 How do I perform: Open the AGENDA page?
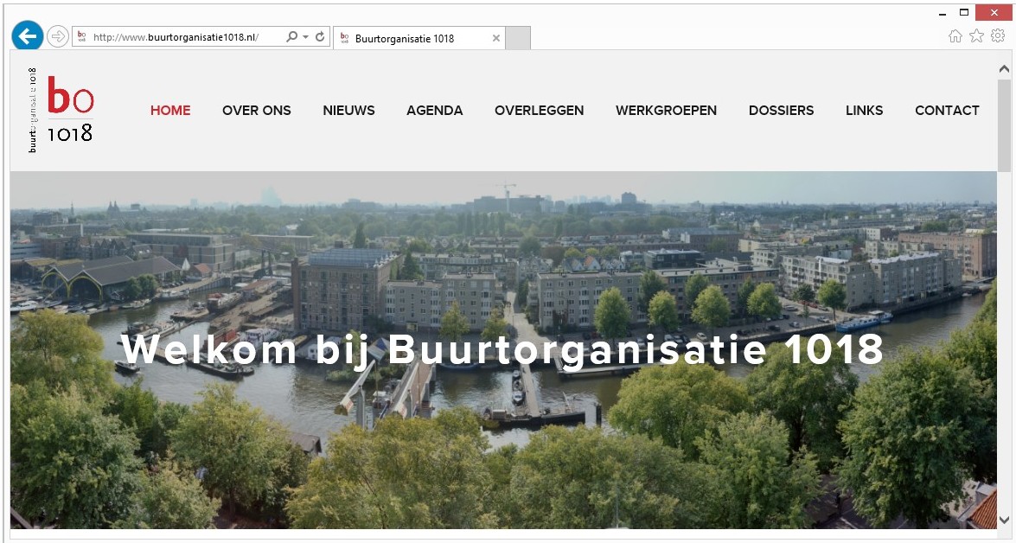(435, 111)
